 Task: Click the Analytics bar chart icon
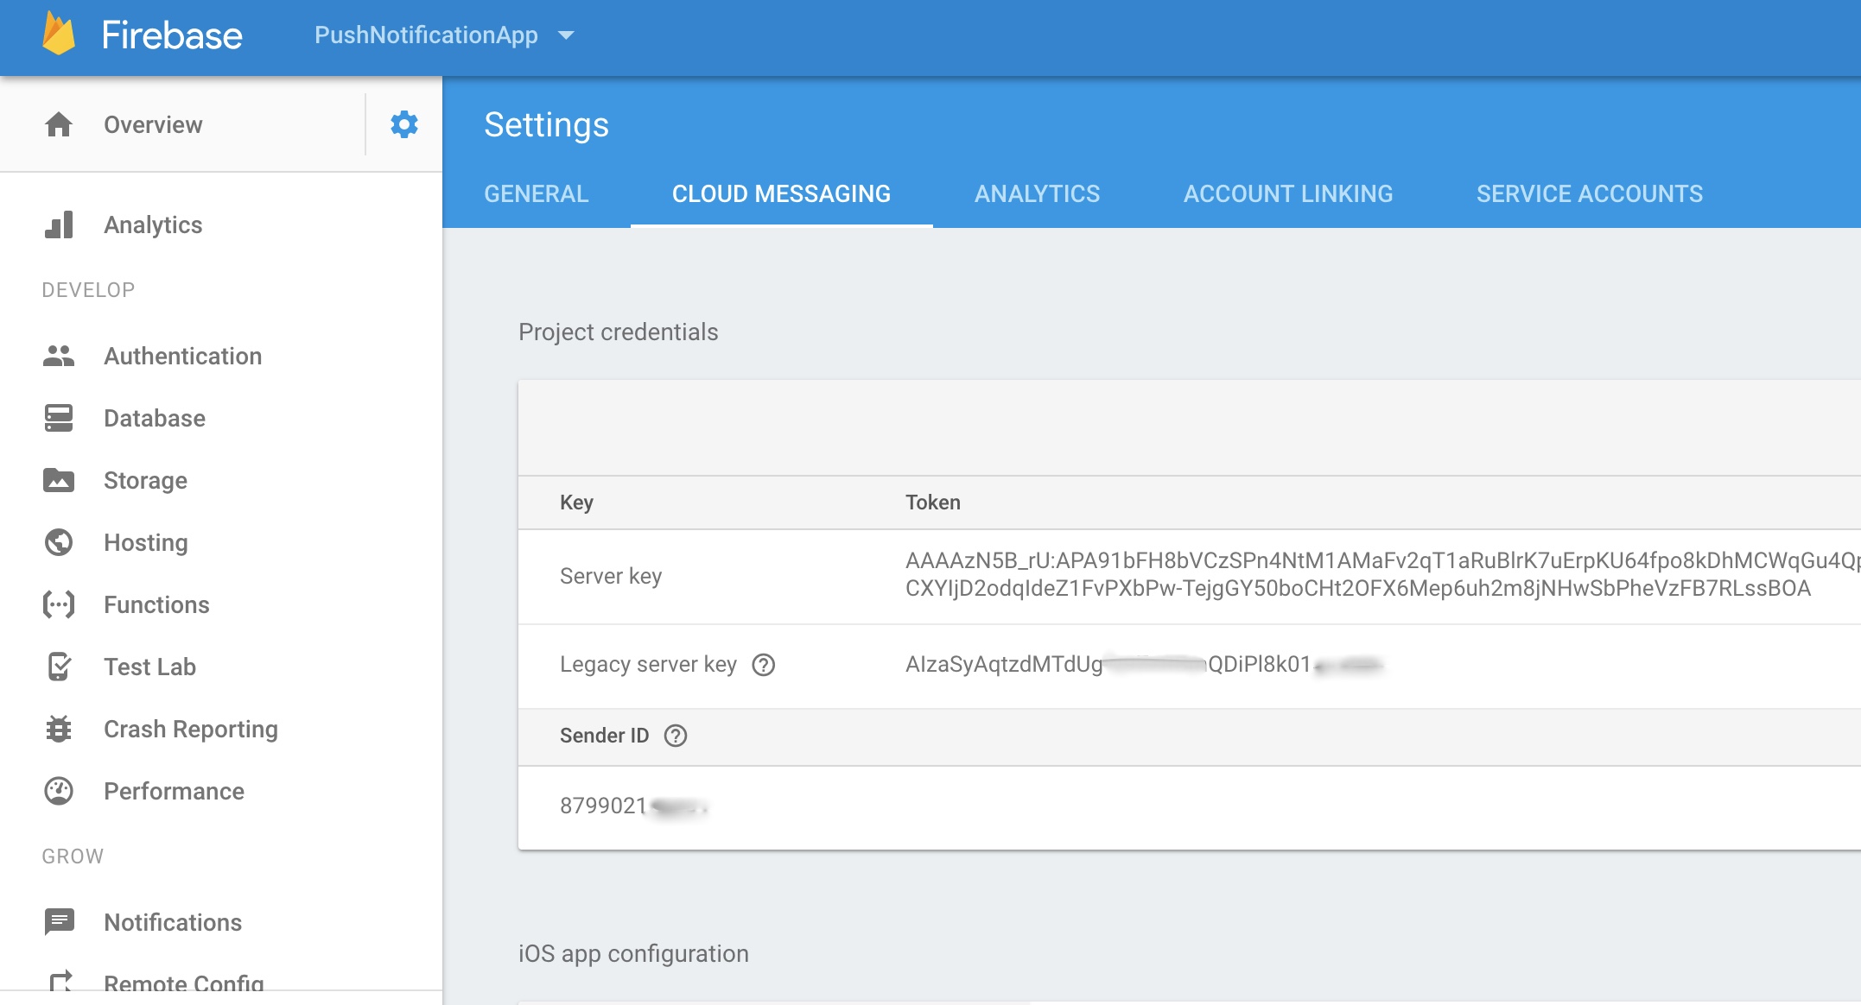[x=59, y=224]
